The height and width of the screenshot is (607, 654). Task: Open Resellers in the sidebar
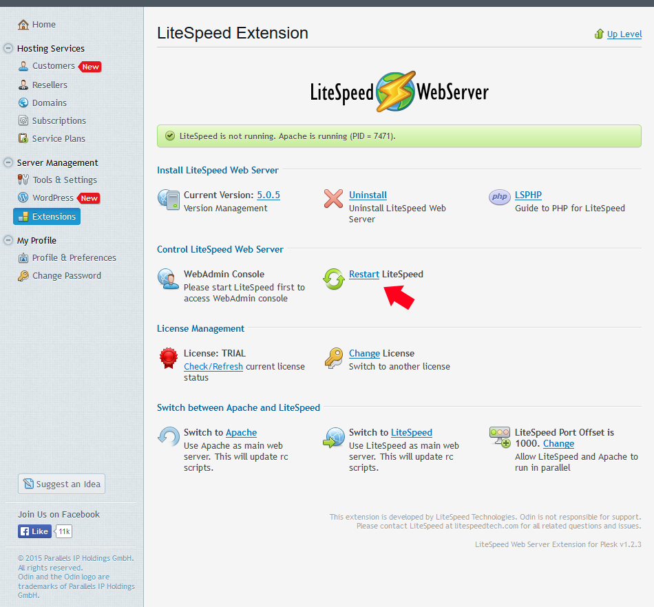(50, 85)
